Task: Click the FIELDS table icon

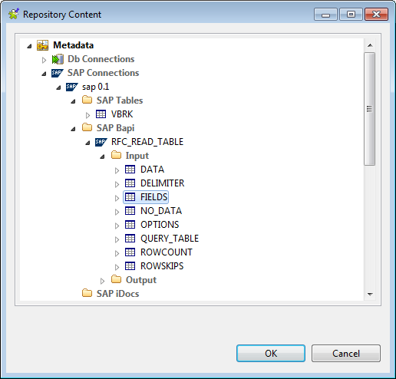Action: click(130, 197)
